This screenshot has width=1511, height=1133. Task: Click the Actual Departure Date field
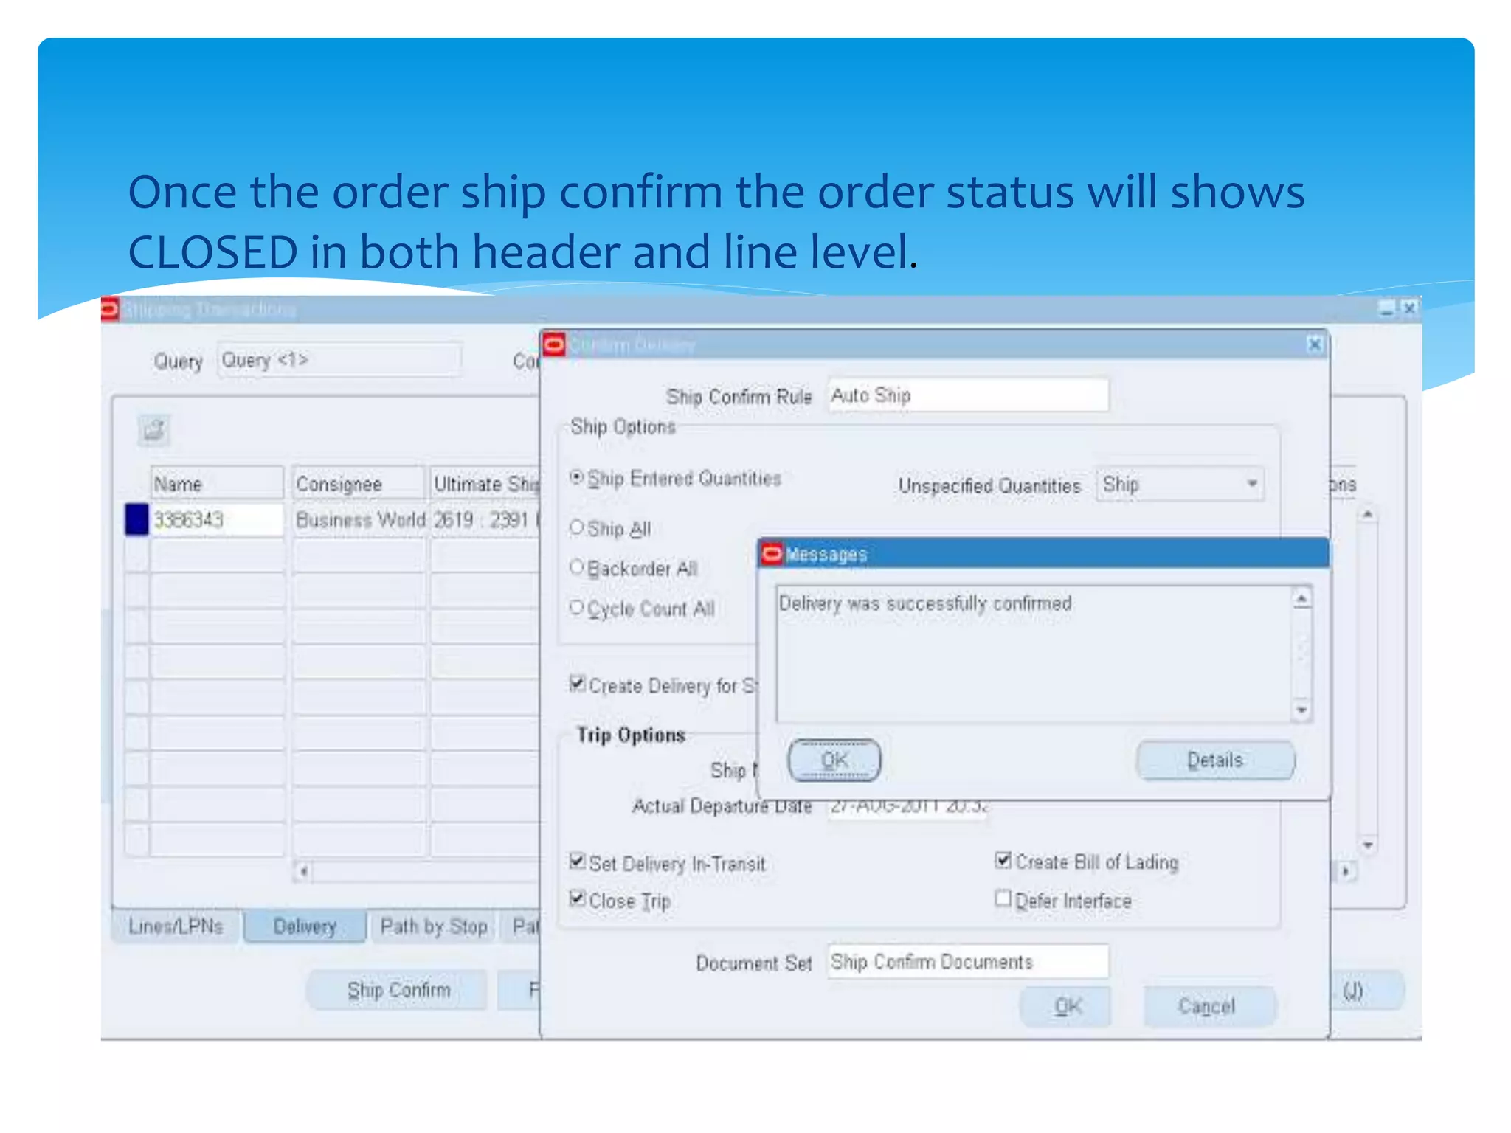click(907, 807)
